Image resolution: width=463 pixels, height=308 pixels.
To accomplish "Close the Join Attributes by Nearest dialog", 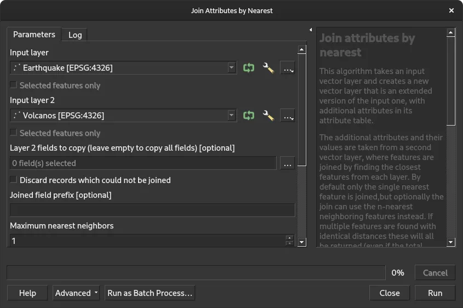I will pos(451,10).
